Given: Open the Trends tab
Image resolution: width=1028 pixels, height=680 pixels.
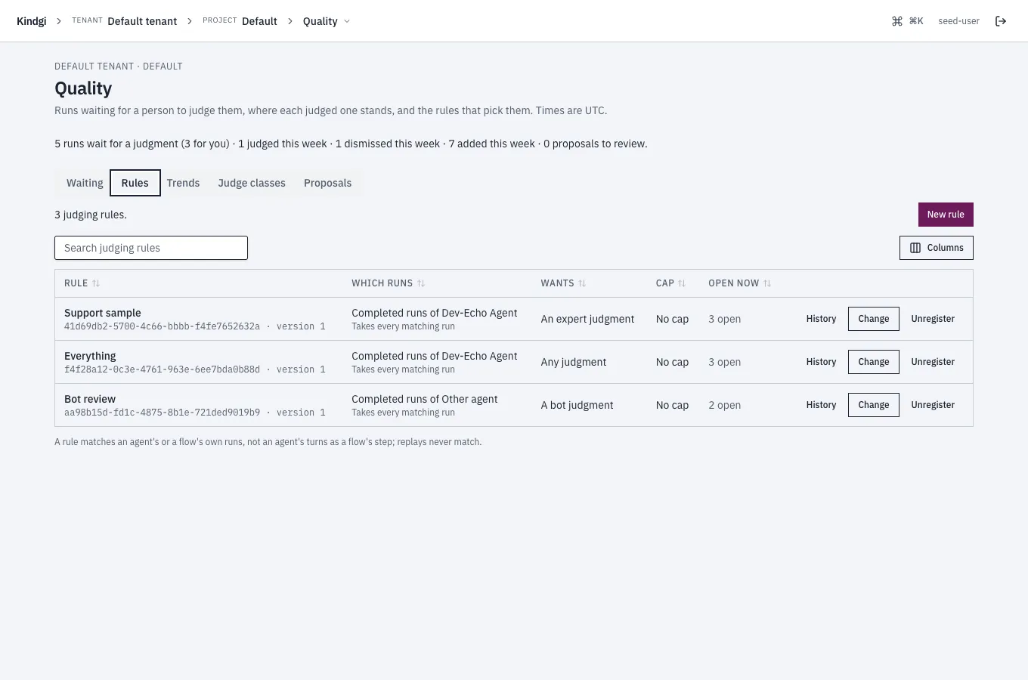Looking at the screenshot, I should click(184, 183).
